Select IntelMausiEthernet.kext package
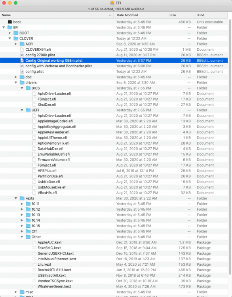 (114, 259)
